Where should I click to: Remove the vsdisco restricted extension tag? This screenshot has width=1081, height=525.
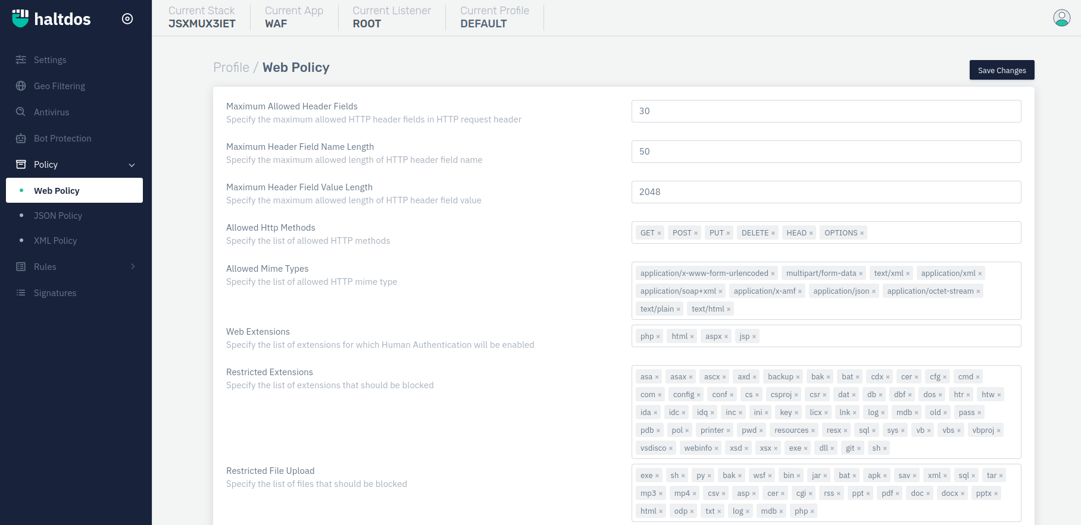pos(671,448)
